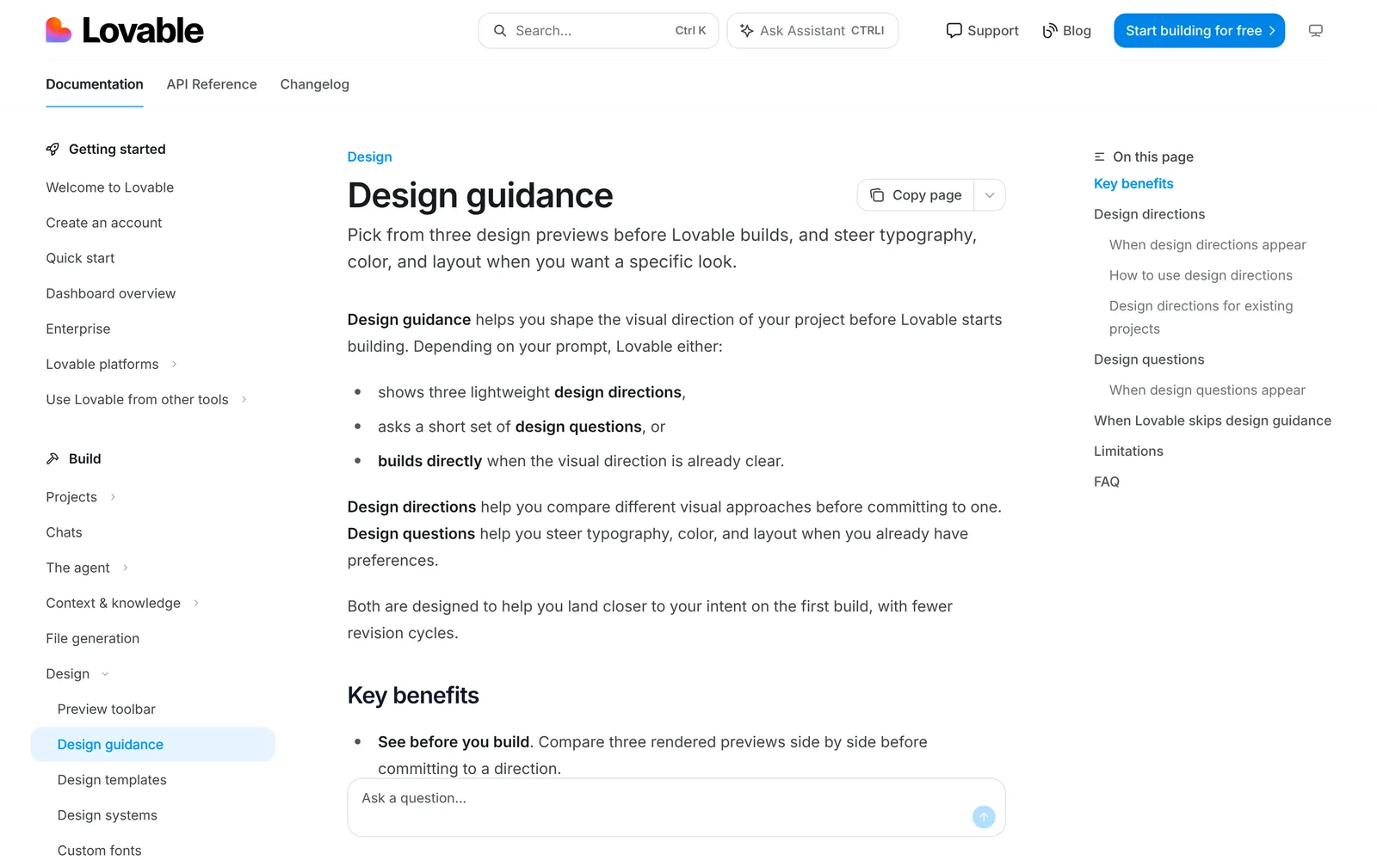Focus the Search field

pos(598,31)
